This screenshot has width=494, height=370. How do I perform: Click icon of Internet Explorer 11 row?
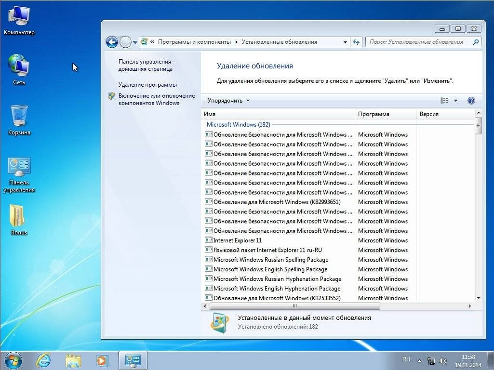(x=209, y=240)
